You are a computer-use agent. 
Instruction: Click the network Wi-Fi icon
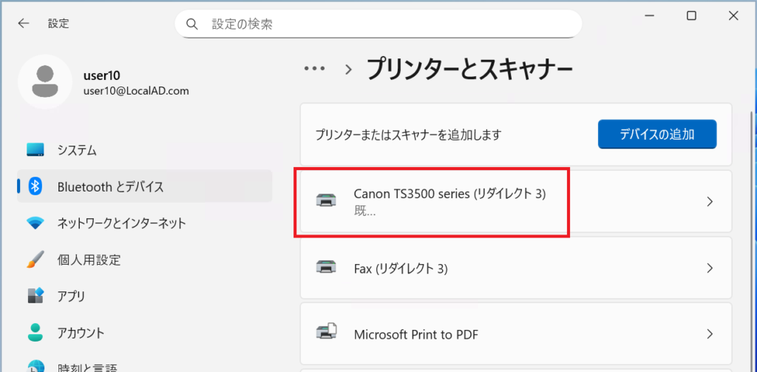pyautogui.click(x=35, y=223)
